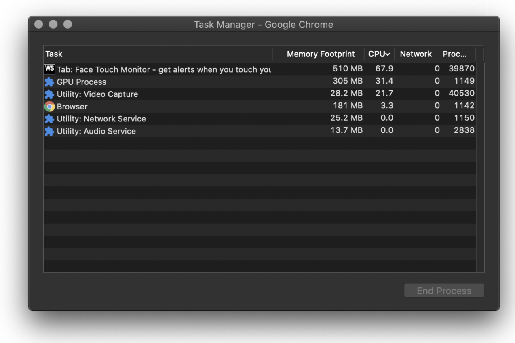Toggle CPU column sort order
Screen dimensions: 515x343
[380, 54]
